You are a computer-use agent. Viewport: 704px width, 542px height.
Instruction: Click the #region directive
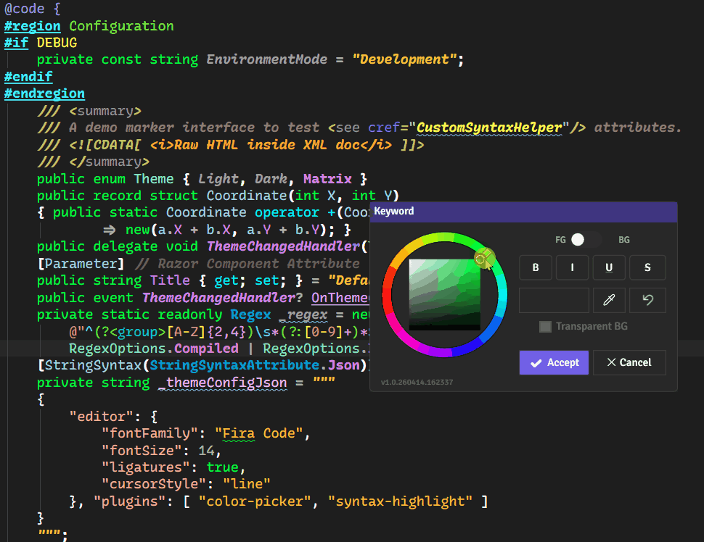click(33, 26)
